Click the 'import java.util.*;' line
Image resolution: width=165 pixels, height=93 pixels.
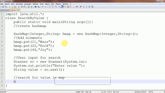[25, 14]
